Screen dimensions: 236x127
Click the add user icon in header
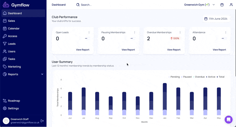tap(231, 5)
